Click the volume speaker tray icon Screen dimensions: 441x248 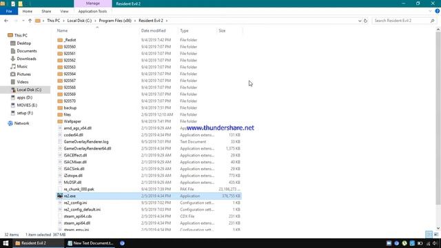click(x=435, y=243)
